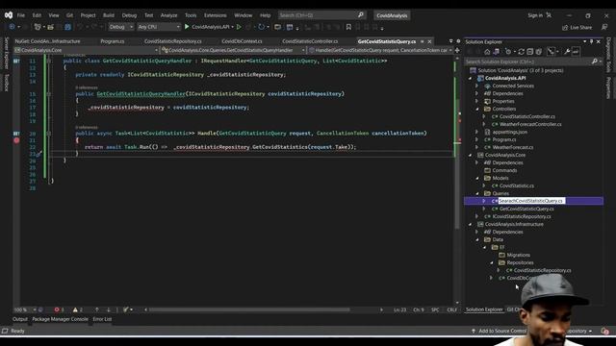This screenshot has width=616, height=346.
Task: Select the Migrations folder
Action: [518, 255]
